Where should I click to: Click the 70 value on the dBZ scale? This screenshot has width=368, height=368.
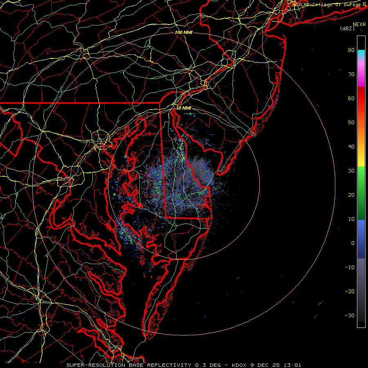click(351, 74)
